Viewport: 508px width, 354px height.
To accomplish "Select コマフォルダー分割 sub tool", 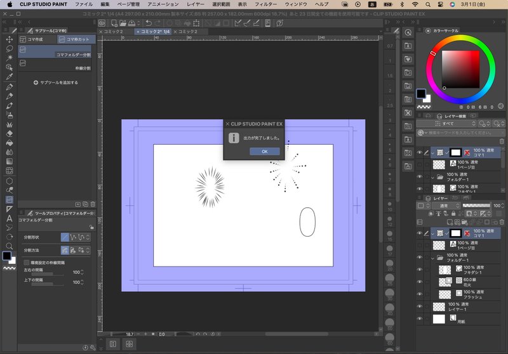I will pos(55,52).
